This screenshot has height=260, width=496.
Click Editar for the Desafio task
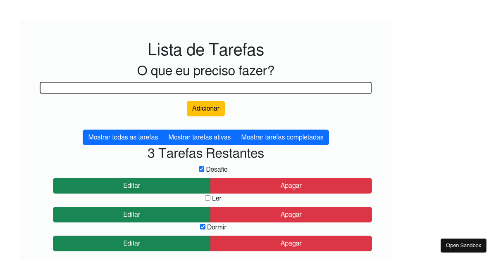point(131,185)
